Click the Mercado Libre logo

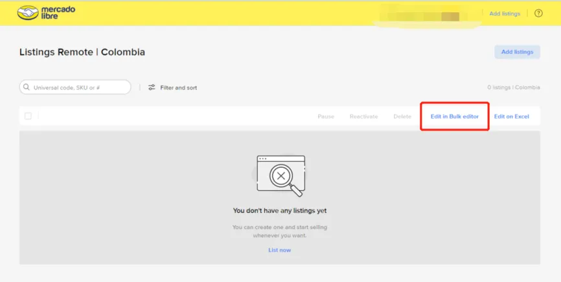pos(46,12)
